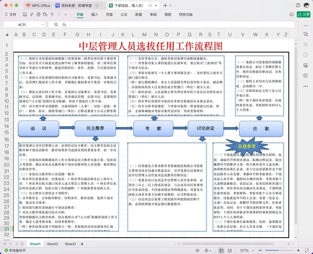This screenshot has width=313, height=254.
Task: Click the zoom in plus button
Action: (298, 251)
